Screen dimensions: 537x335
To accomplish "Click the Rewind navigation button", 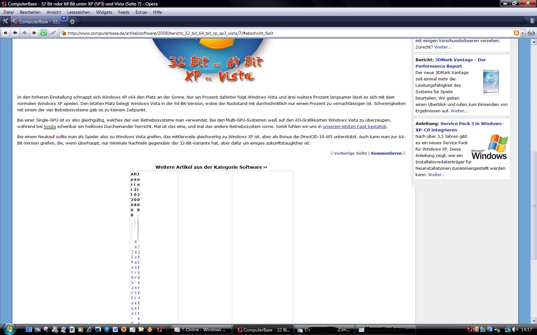I will (x=5, y=33).
